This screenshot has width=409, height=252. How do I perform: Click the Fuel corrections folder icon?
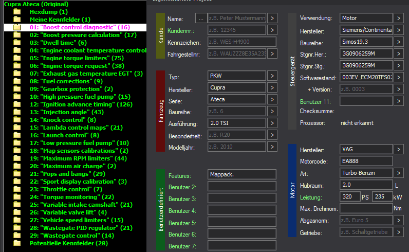pyautogui.click(x=17, y=81)
